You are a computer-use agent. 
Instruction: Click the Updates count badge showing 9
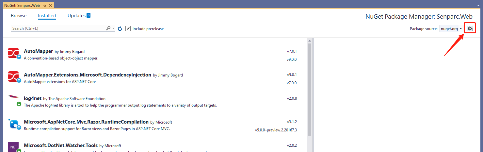(x=89, y=15)
